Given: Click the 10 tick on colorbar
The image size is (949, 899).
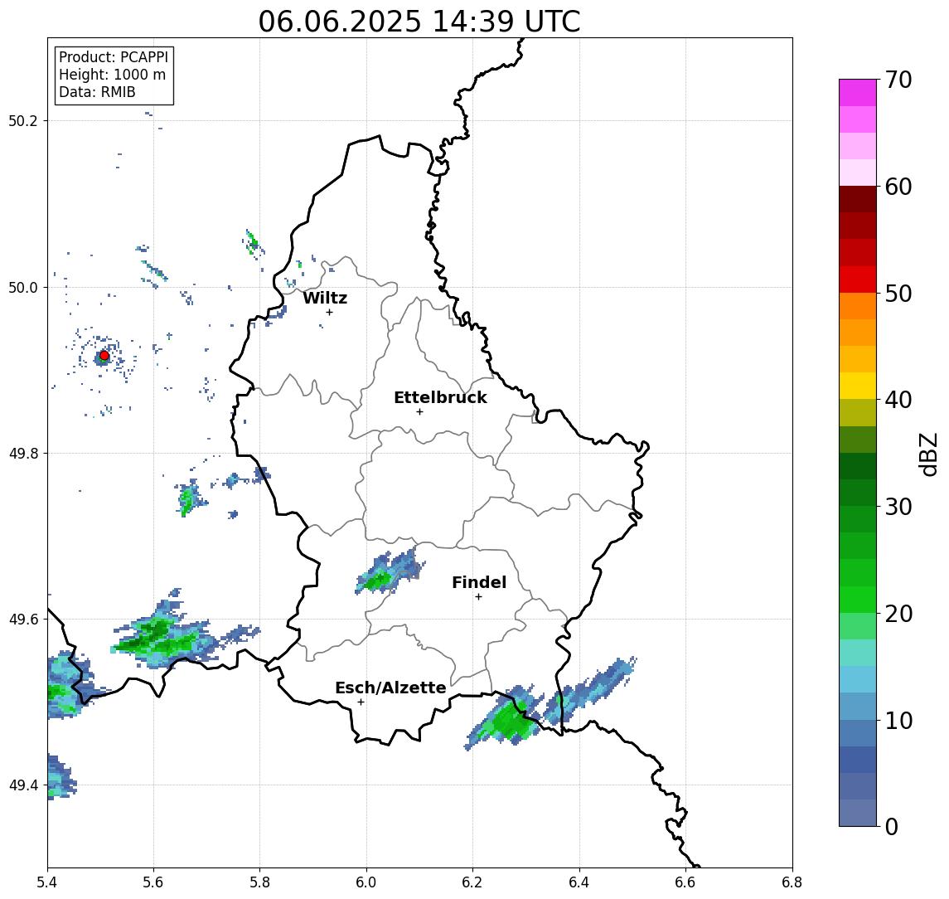Looking at the screenshot, I should (898, 720).
